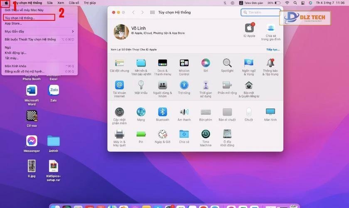349x208 pixels.
Task: Click the Võ Linh profile picture
Action: 121,32
